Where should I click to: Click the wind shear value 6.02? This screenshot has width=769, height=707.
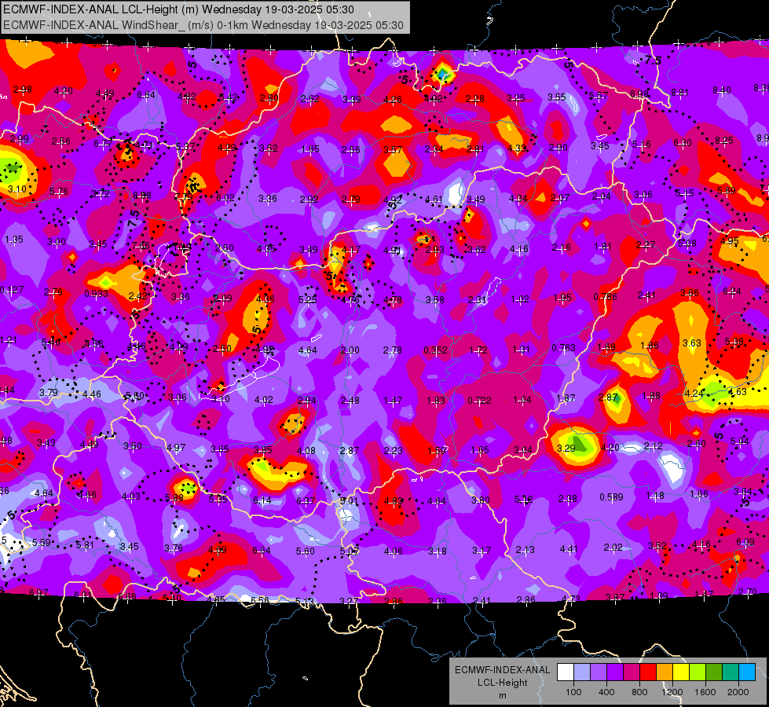point(225,197)
